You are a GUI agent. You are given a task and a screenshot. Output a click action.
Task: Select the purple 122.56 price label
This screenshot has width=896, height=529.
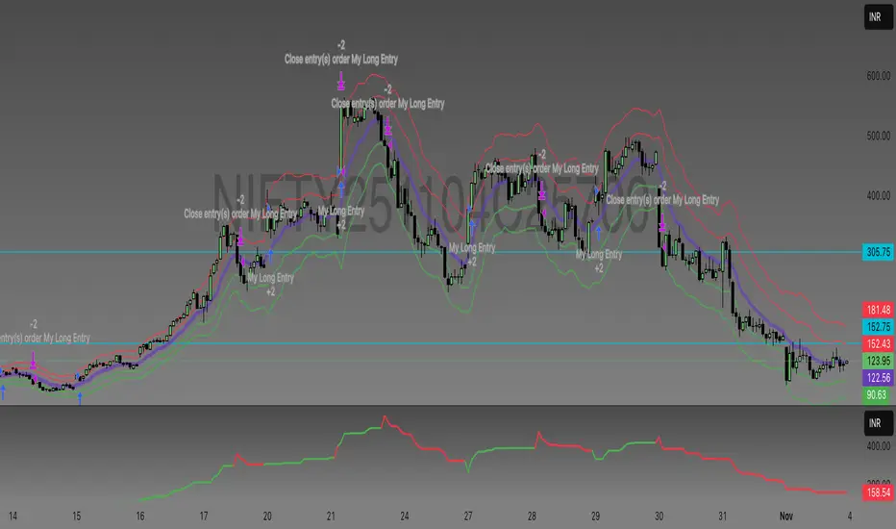tap(878, 377)
